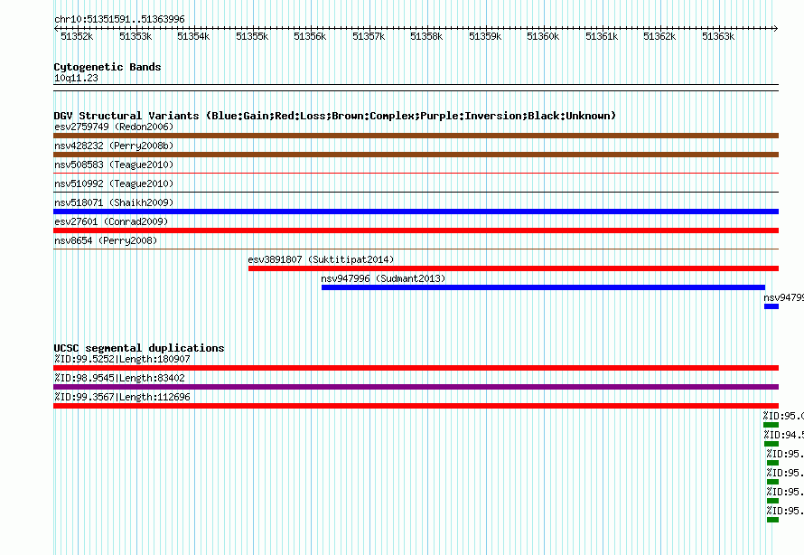
Task: Click the 51356k ruler label
Action: [310, 36]
